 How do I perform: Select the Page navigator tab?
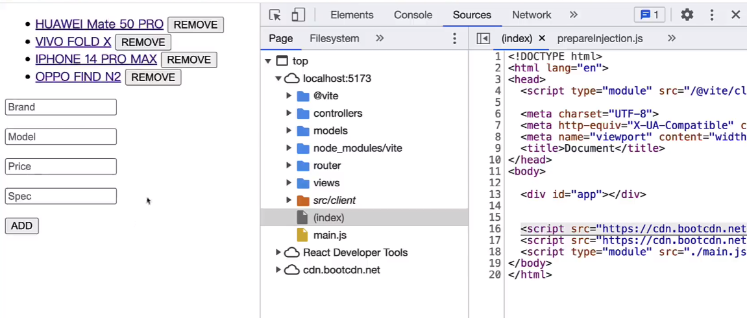point(280,38)
